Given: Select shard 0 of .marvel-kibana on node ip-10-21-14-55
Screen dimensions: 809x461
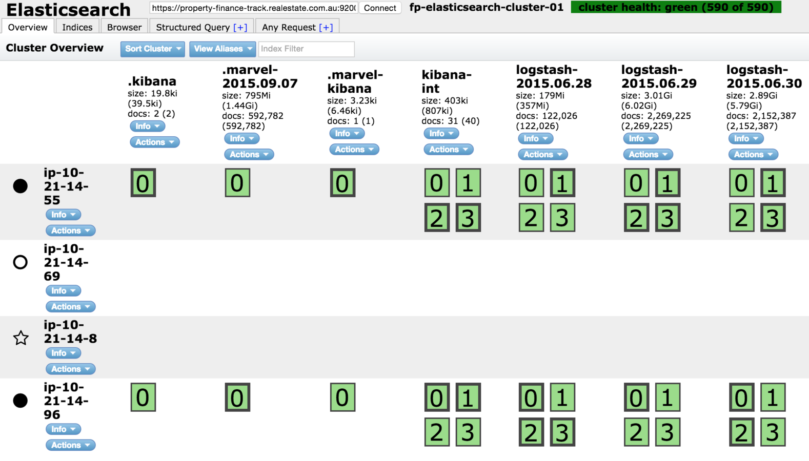Looking at the screenshot, I should pyautogui.click(x=342, y=183).
